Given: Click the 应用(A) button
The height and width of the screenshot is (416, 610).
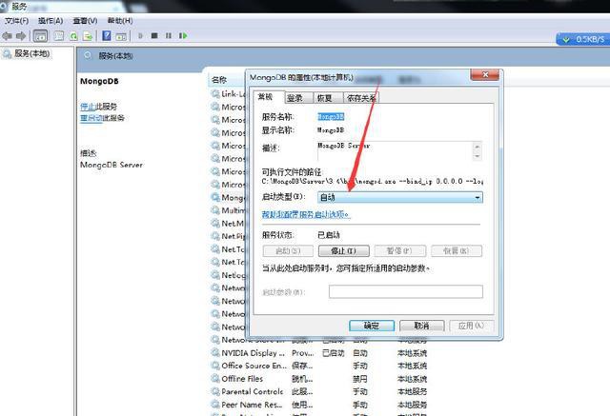Looking at the screenshot, I should click(472, 326).
